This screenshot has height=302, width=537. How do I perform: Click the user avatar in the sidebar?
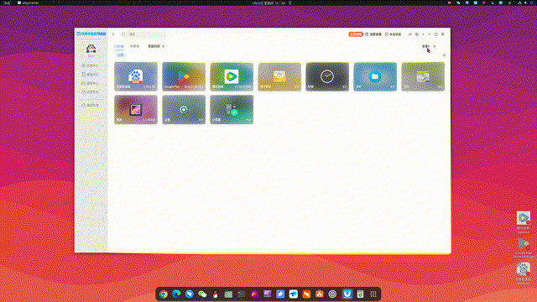91,49
